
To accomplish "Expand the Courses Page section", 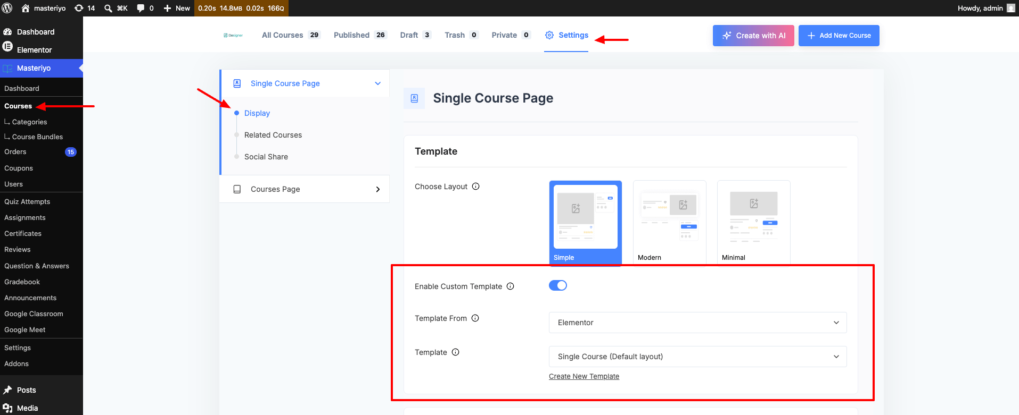I will (305, 189).
